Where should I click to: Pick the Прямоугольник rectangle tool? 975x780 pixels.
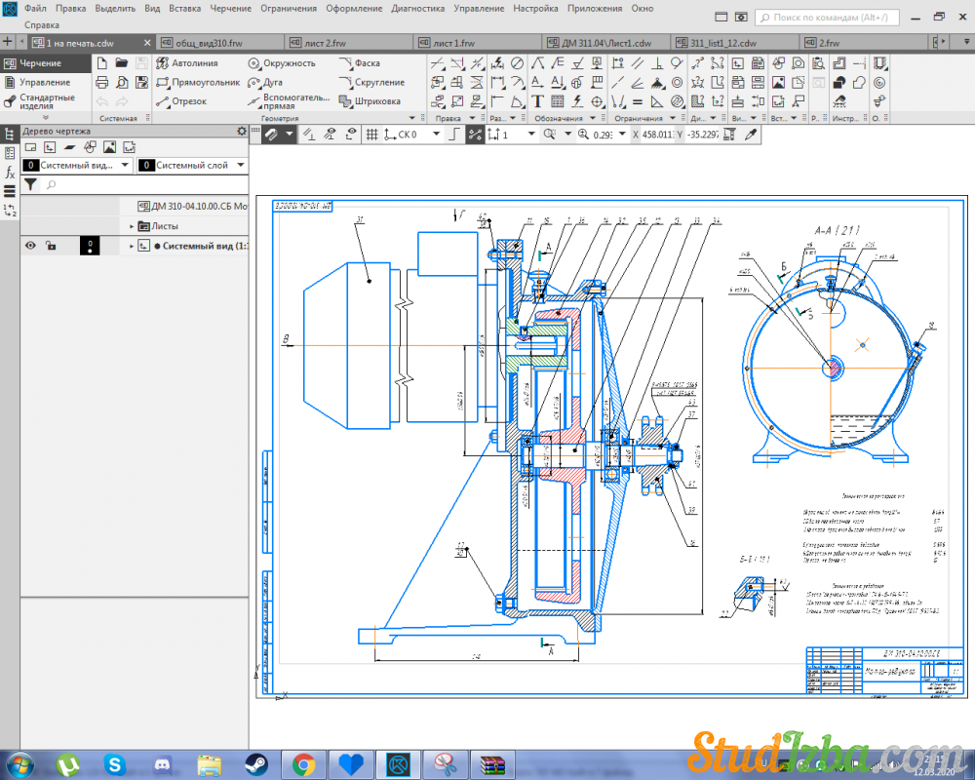point(205,83)
